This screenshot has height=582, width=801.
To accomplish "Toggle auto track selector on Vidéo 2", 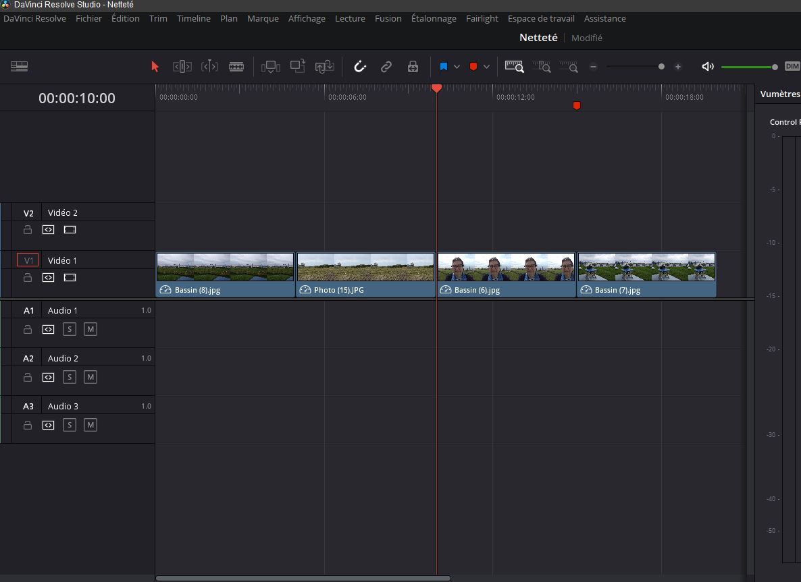I will click(48, 229).
